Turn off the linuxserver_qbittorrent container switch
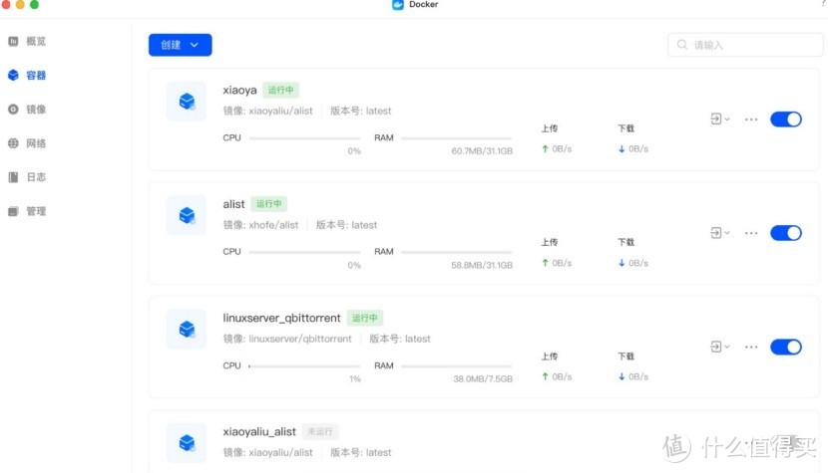 (x=786, y=347)
